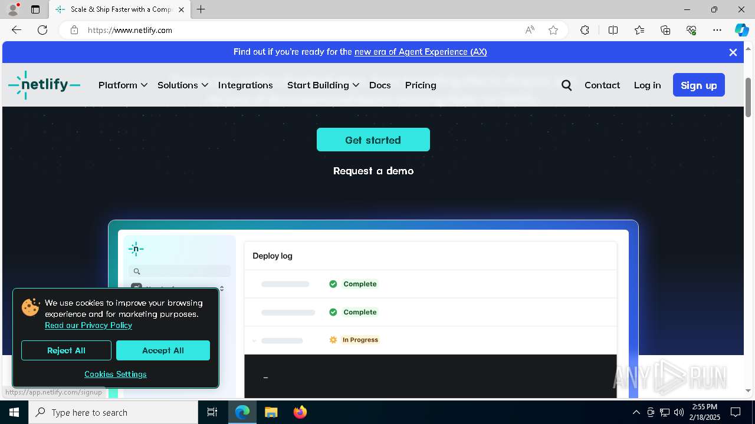This screenshot has width=755, height=424.
Task: Open Read our Privacy Policy link
Action: point(88,325)
